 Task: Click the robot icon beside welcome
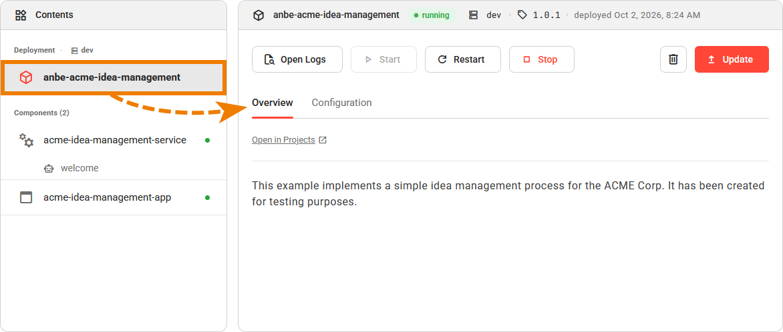pos(49,169)
